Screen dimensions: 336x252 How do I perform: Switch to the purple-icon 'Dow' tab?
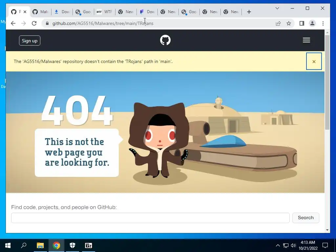[x=147, y=12]
